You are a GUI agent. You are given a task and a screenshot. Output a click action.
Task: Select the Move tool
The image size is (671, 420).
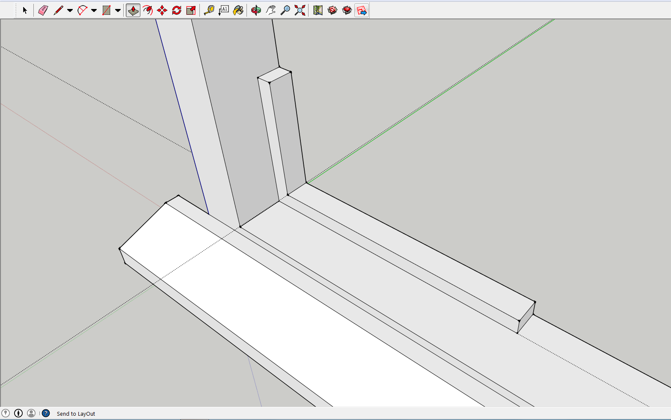coord(162,10)
